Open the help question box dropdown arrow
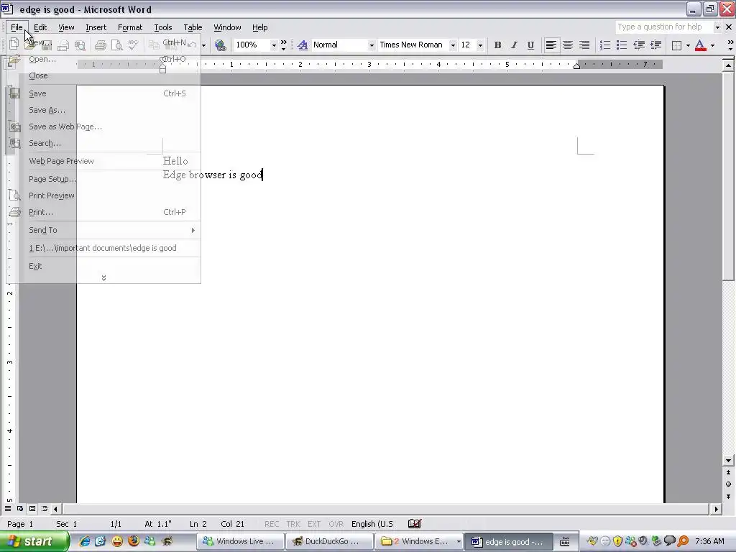Viewport: 736px width, 552px height. 717,27
